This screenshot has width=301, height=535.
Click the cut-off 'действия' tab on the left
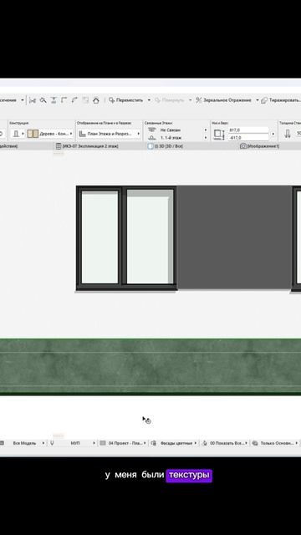pyautogui.click(x=8, y=146)
